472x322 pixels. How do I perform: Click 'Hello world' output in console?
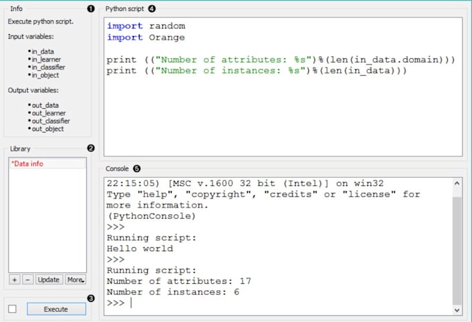click(x=140, y=248)
